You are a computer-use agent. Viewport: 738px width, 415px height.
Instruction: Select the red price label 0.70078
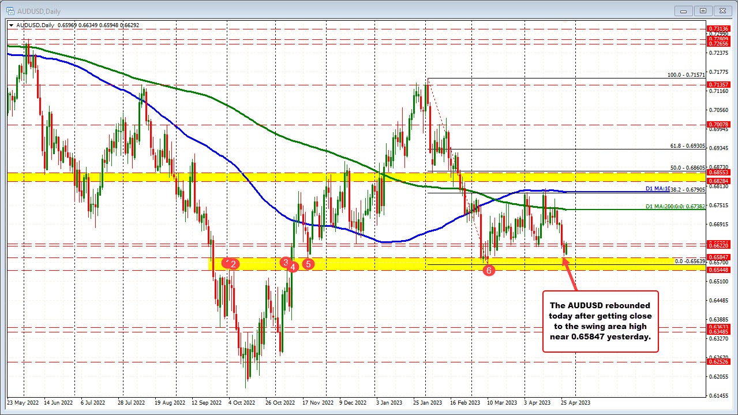point(718,124)
